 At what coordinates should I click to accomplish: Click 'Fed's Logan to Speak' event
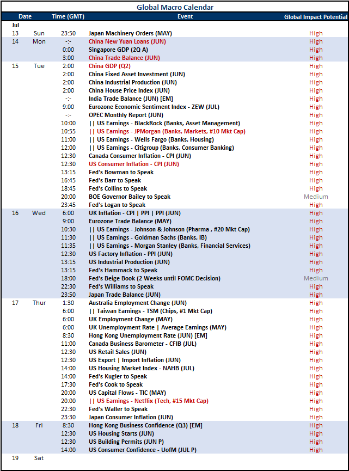tap(117, 205)
